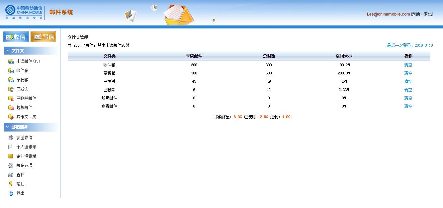Collapse the 文件夹 sidebar section
The width and height of the screenshot is (443, 208).
(x=8, y=51)
